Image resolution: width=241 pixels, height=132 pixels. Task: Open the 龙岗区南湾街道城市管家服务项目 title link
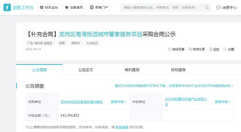point(100,34)
